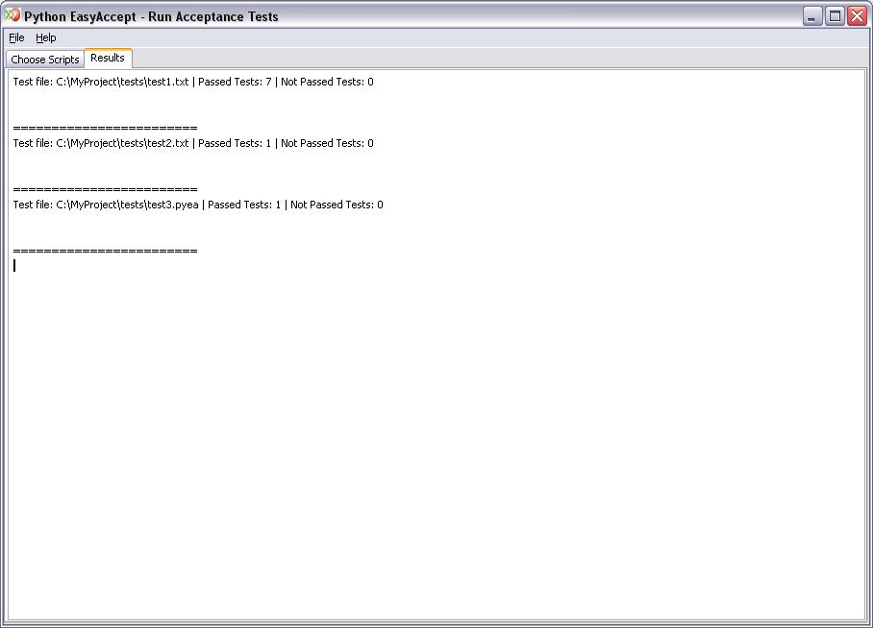Click the test2.txt file path
Image resolution: width=873 pixels, height=628 pixels.
(122, 143)
